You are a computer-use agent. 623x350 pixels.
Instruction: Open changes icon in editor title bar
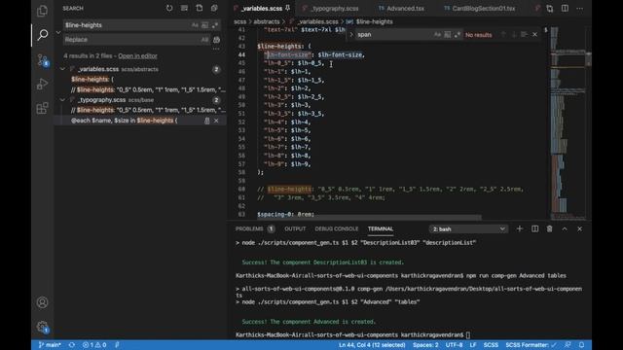550,9
